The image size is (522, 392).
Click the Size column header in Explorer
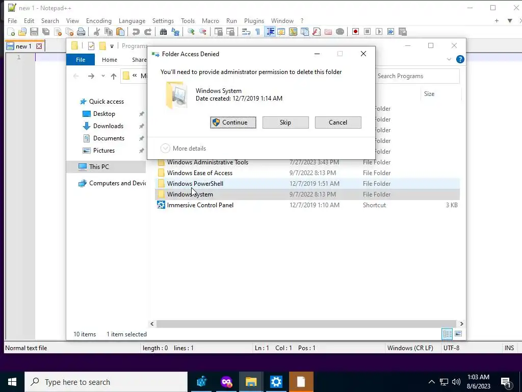point(441,94)
